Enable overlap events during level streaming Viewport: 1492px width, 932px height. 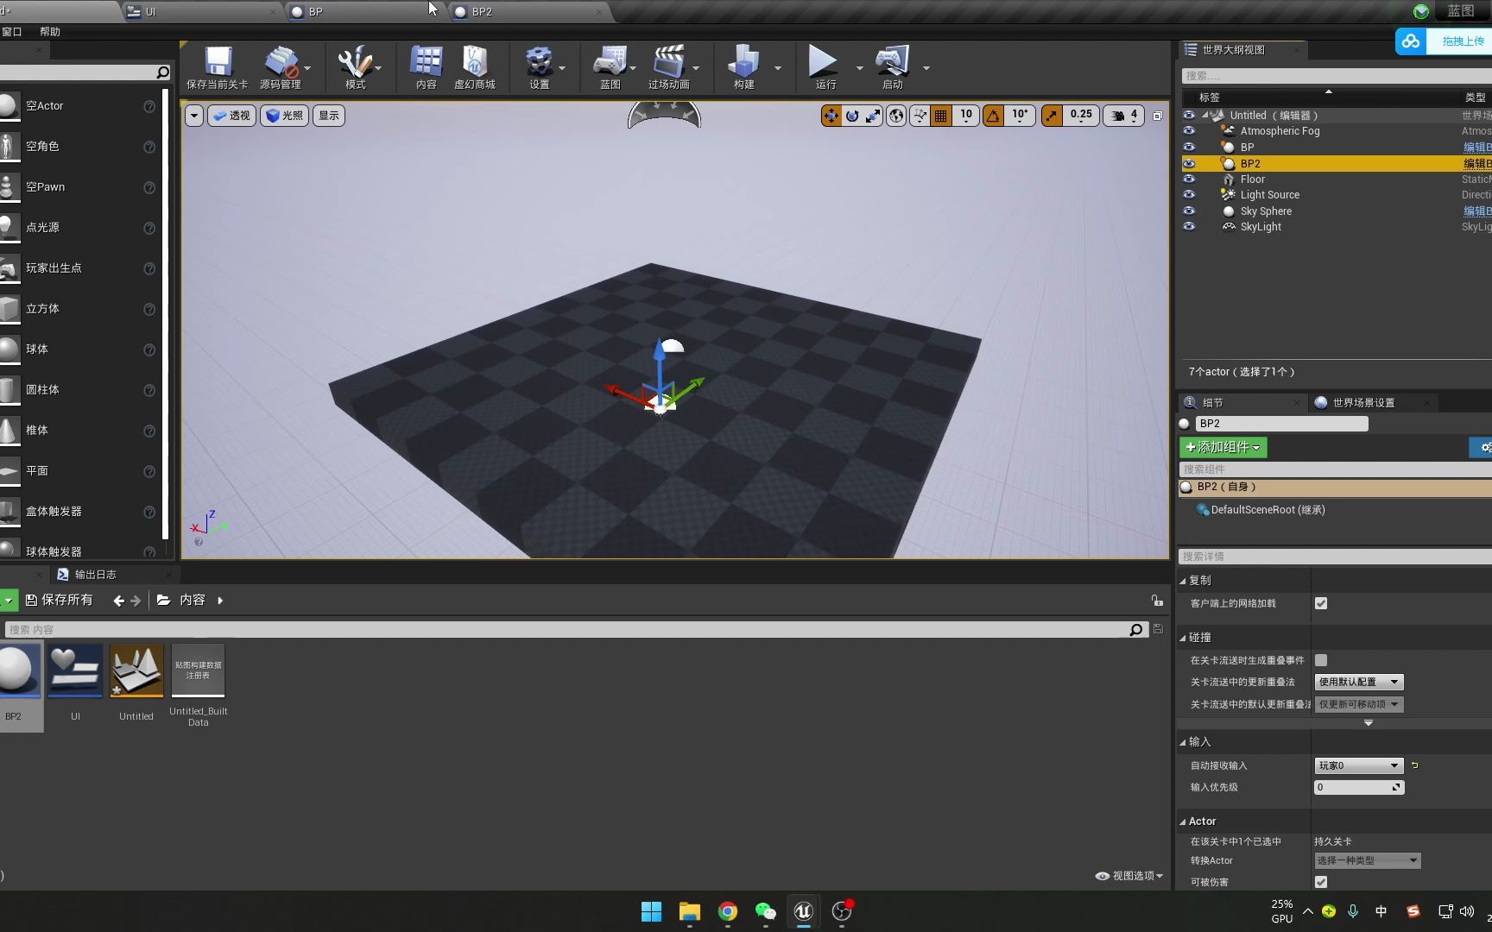coord(1321,660)
